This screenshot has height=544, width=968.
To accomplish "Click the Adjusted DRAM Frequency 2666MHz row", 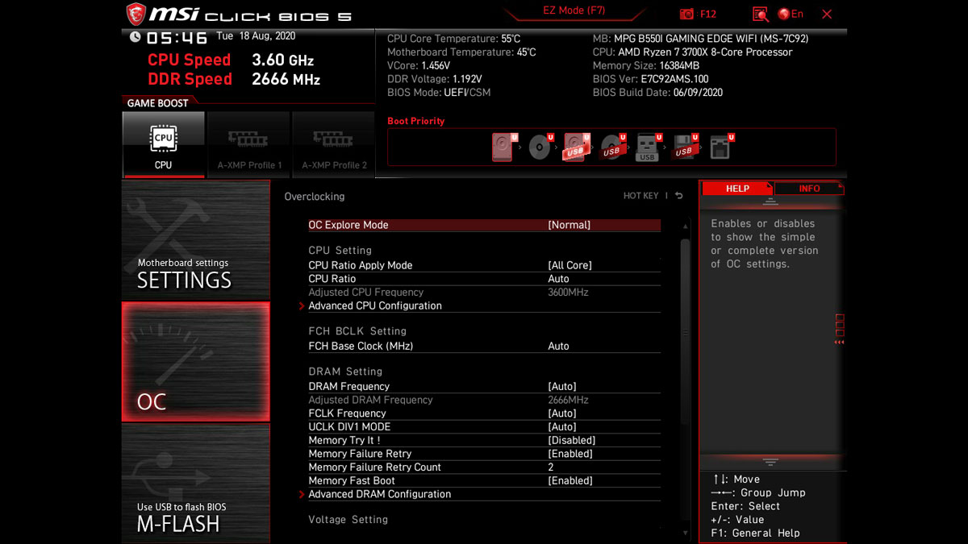I will (x=484, y=400).
